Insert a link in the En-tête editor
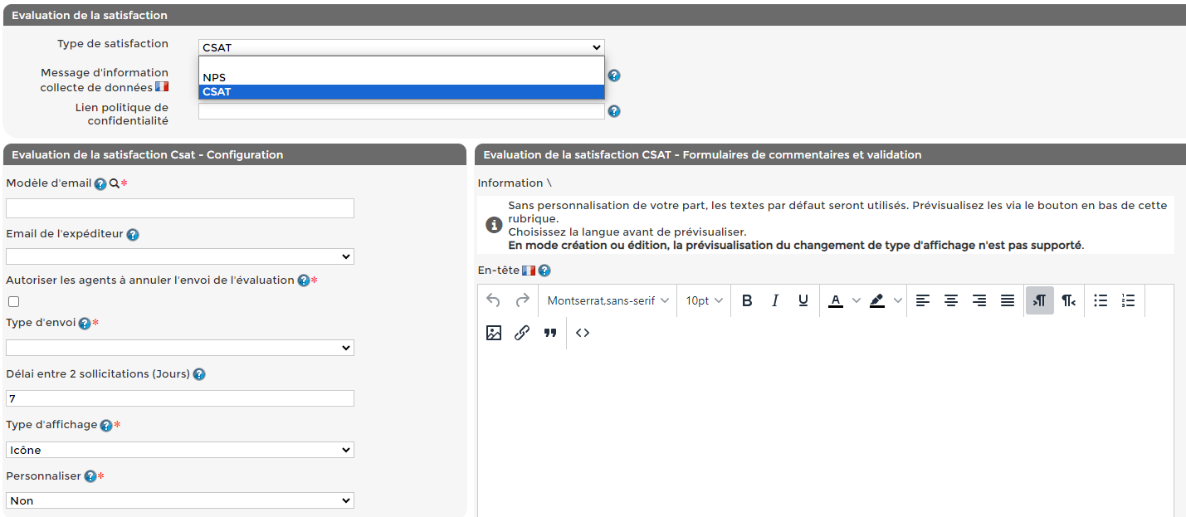Image resolution: width=1186 pixels, height=517 pixels. [522, 333]
